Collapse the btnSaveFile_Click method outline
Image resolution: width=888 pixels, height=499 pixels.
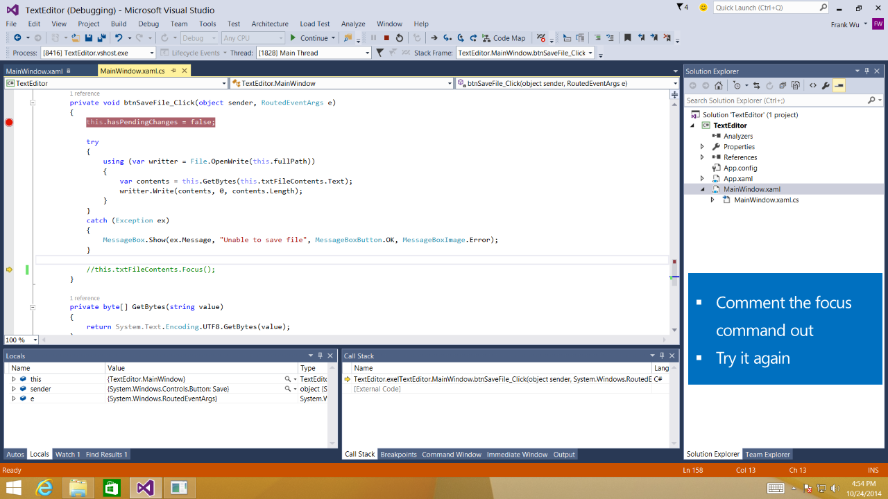[32, 103]
